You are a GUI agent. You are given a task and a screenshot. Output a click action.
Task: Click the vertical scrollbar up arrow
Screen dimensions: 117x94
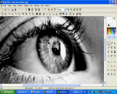[105, 18]
